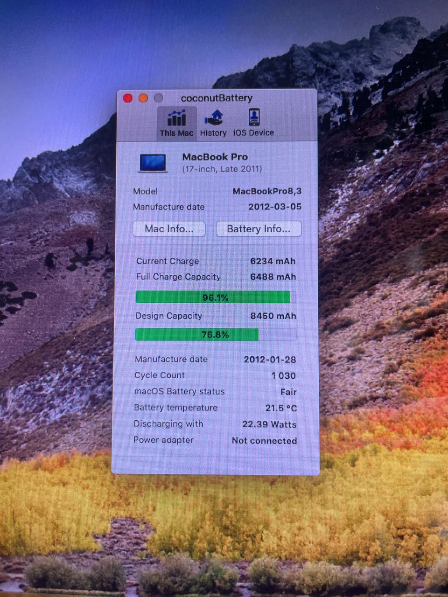Click the coconutBattery window title
Screen dimensions: 448x597
pos(217,98)
